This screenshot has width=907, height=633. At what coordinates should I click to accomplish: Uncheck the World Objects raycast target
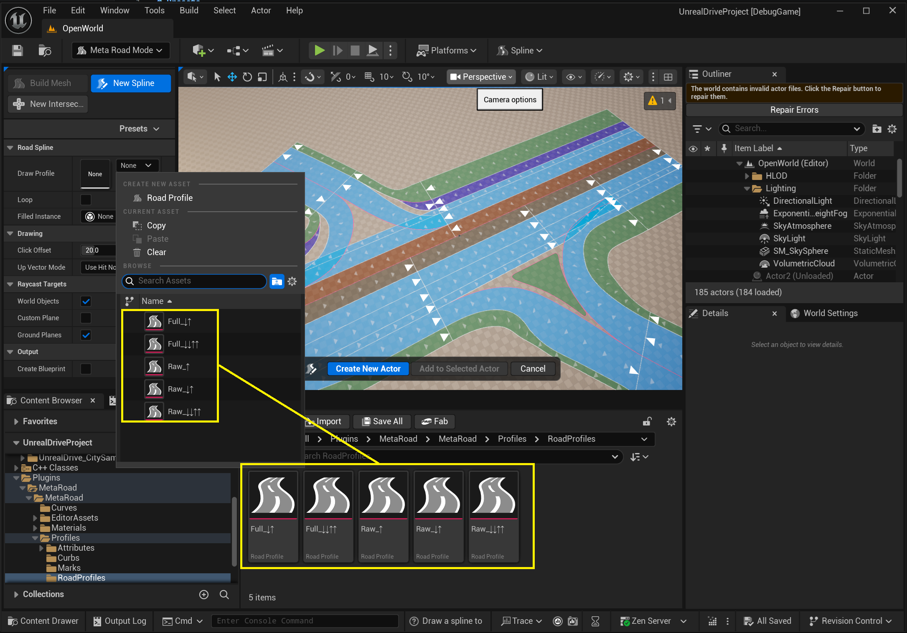[x=86, y=301]
